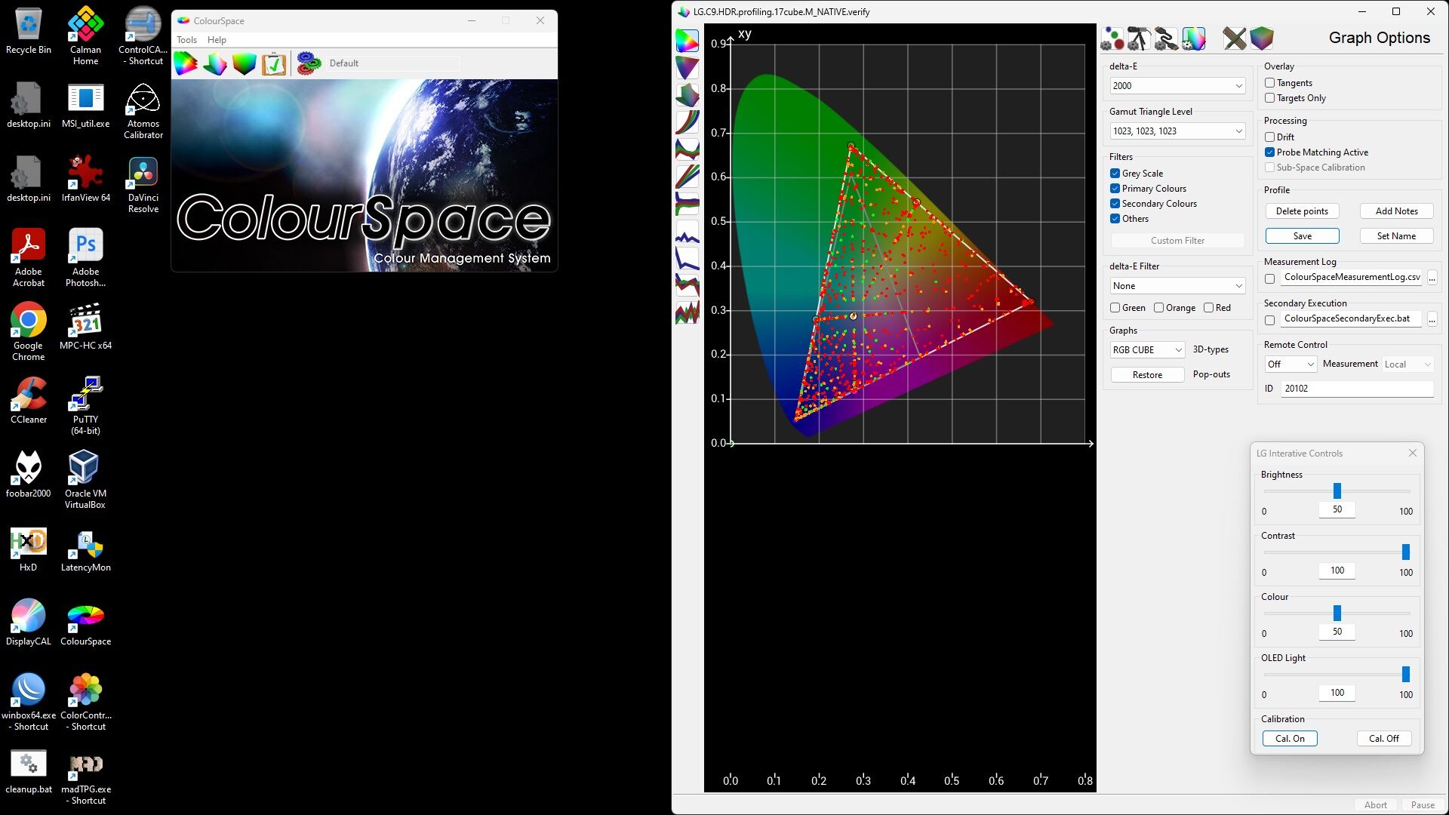Click the Add Notes button

[1396, 211]
